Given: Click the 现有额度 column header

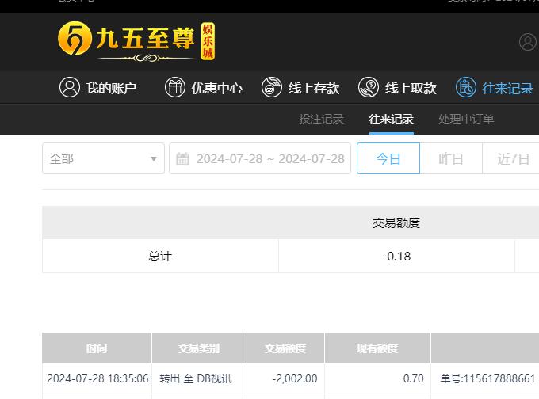Looking at the screenshot, I should tap(377, 348).
